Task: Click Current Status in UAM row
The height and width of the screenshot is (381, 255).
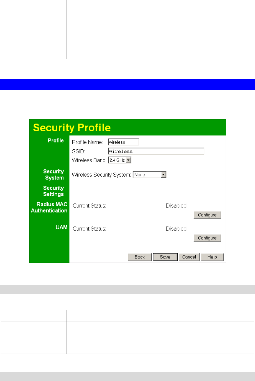Action: pyautogui.click(x=89, y=228)
